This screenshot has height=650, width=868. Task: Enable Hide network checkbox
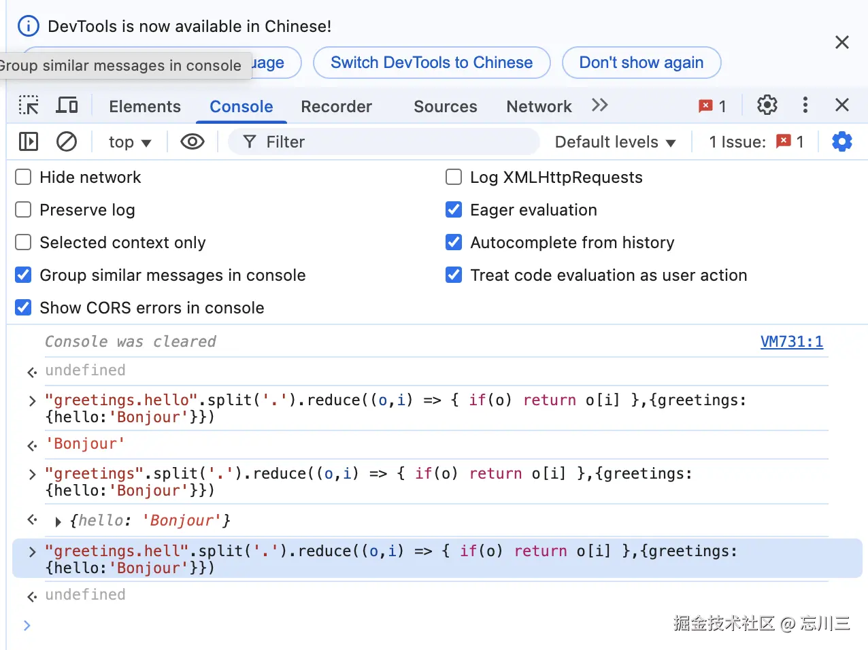(23, 177)
